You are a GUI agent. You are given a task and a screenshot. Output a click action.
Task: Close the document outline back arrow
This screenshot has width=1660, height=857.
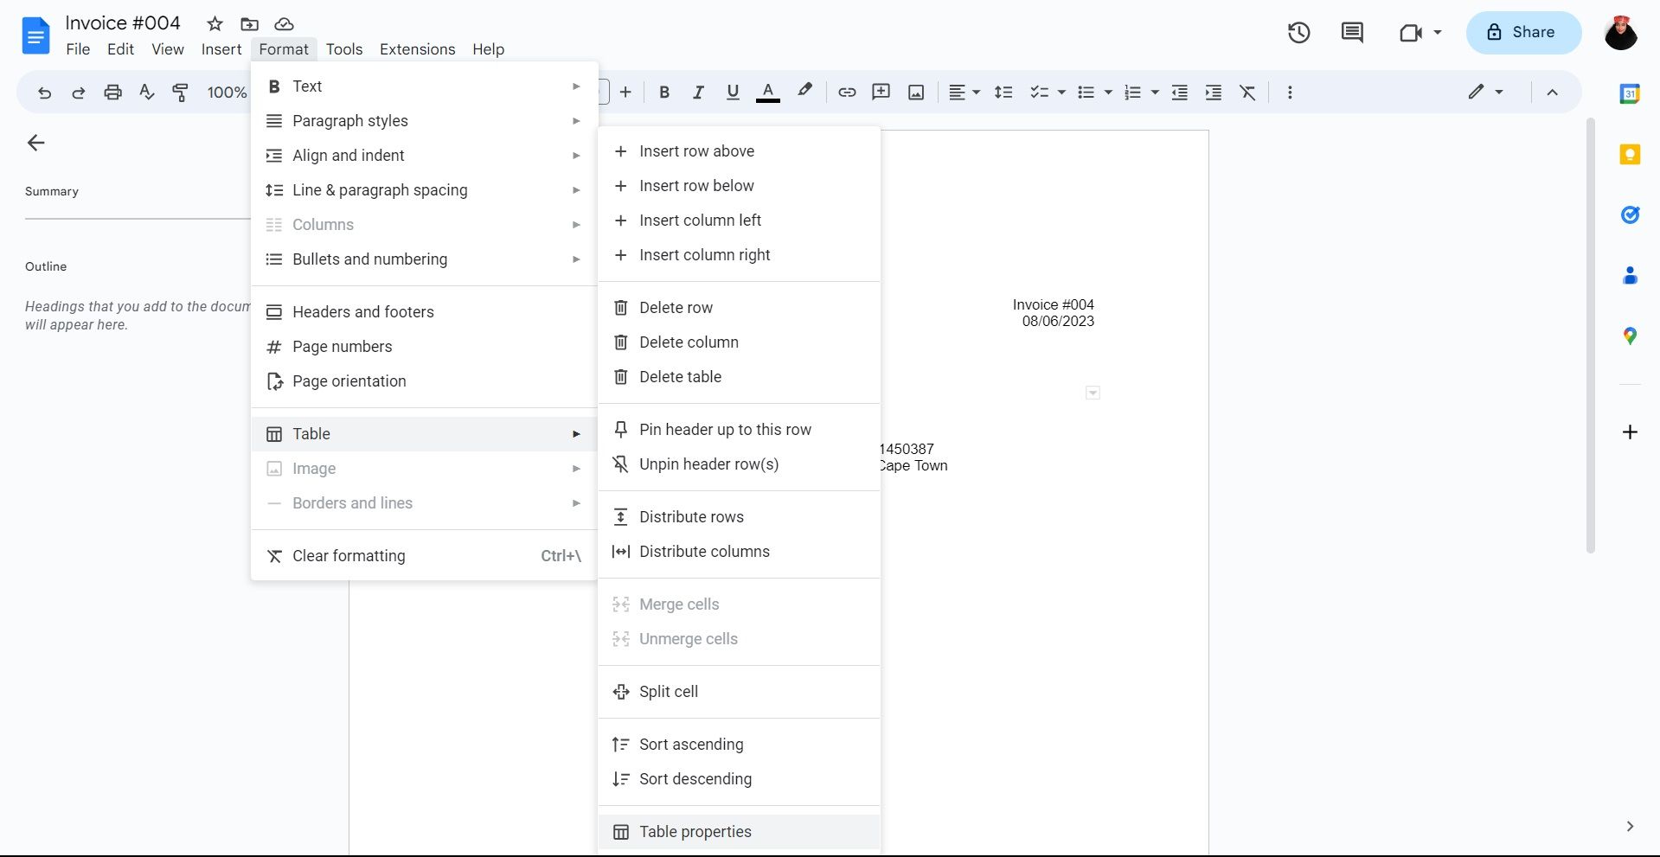pos(35,143)
